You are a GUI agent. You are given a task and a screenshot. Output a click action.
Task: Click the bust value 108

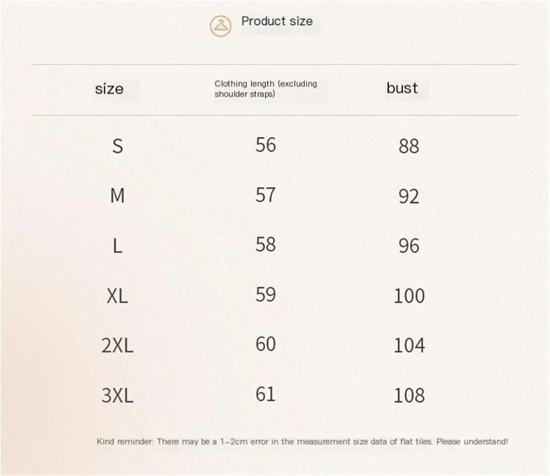[x=409, y=395]
